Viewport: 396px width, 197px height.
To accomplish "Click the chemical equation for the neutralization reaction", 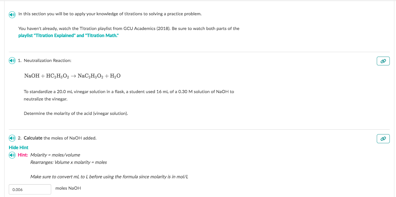I will click(x=72, y=76).
